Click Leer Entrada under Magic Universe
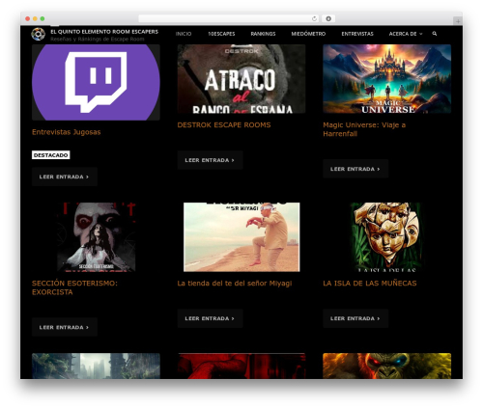This screenshot has height=408, width=483. [x=355, y=169]
